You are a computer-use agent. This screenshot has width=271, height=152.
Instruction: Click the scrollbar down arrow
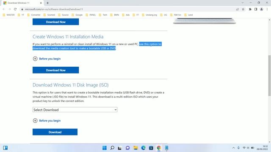[x=269, y=142]
